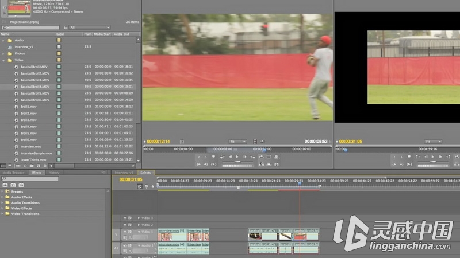
Task: Step forward one frame in Program monitor
Action: (440, 157)
